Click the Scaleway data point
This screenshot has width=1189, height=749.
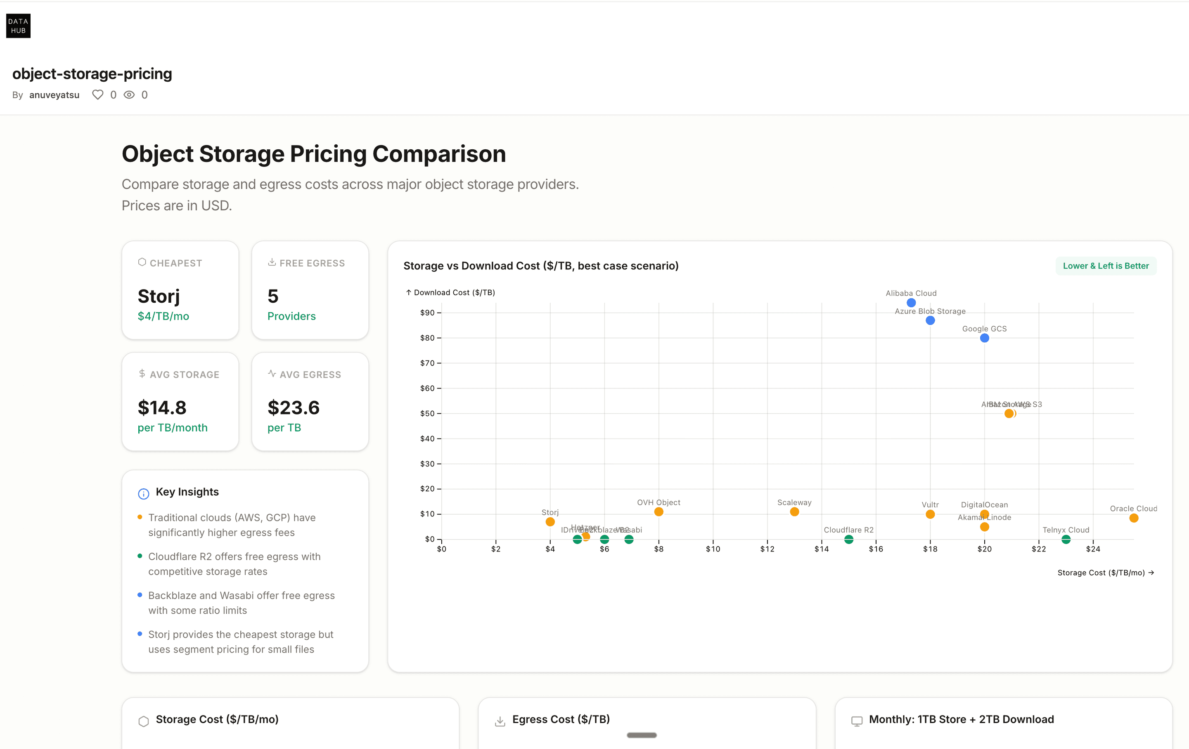(794, 512)
